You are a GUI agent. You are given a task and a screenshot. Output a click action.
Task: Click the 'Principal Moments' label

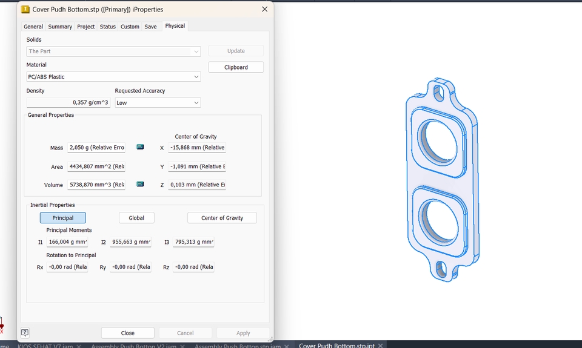69,230
